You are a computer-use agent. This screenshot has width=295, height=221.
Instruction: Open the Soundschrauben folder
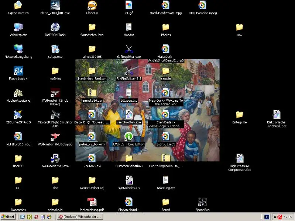[x=92, y=27]
